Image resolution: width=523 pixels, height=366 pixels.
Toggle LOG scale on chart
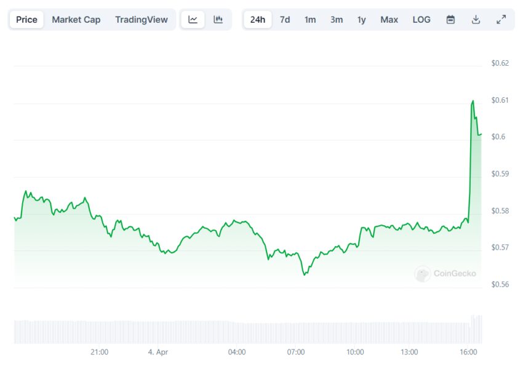[x=421, y=20]
